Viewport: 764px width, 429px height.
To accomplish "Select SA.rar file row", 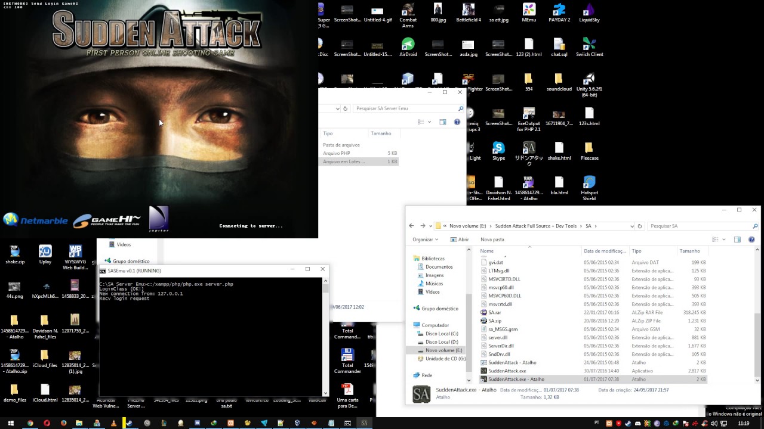I will tap(593, 312).
